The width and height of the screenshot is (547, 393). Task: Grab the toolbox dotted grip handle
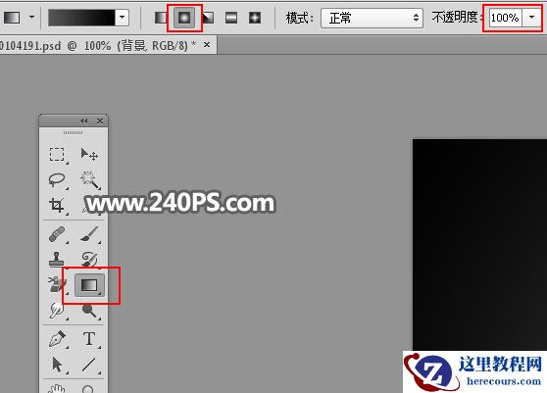pyautogui.click(x=74, y=133)
